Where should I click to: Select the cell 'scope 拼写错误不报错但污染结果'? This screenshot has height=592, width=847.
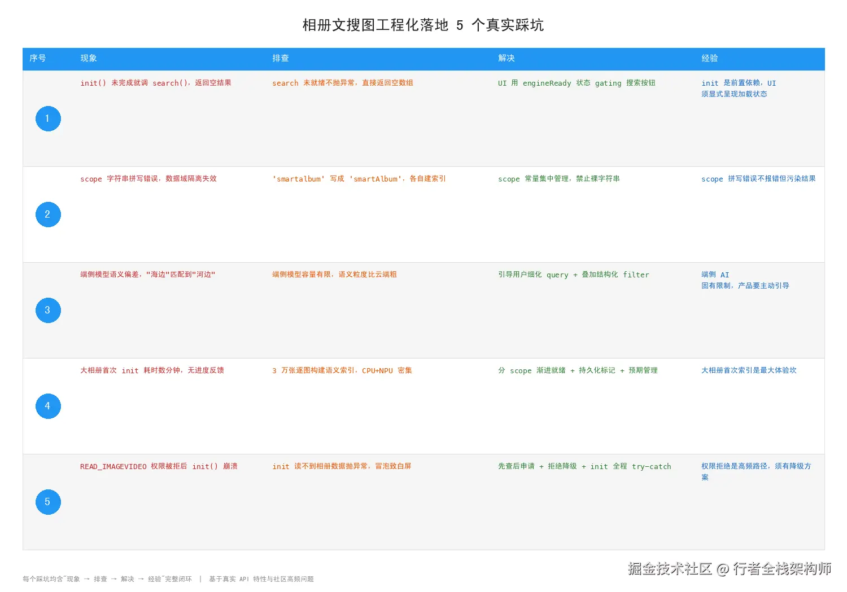coord(758,179)
